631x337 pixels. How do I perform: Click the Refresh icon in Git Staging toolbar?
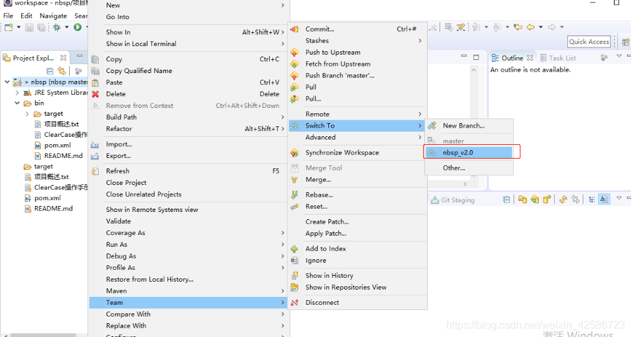(563, 199)
